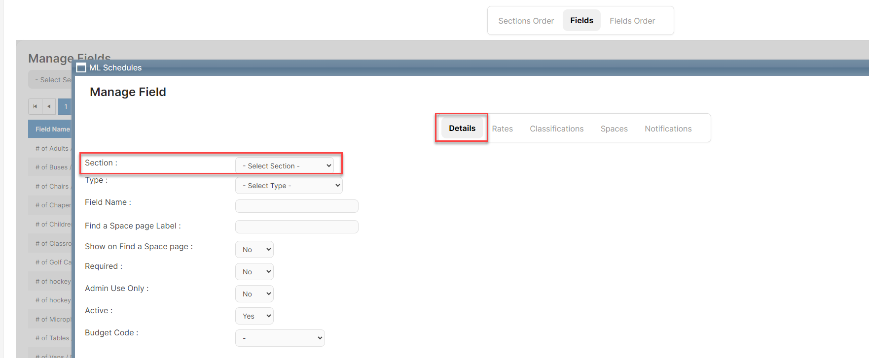Viewport: 869px width, 358px height.
Task: Click the 'Admin Use Only :' label
Action: (x=117, y=289)
